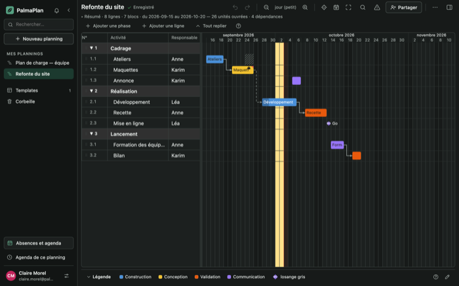Open the calendar icon in toolbar
Image resolution: width=459 pixels, height=286 pixels.
(336, 7)
